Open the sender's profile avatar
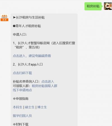This screenshot has height=126, width=112. (x=108, y=6)
